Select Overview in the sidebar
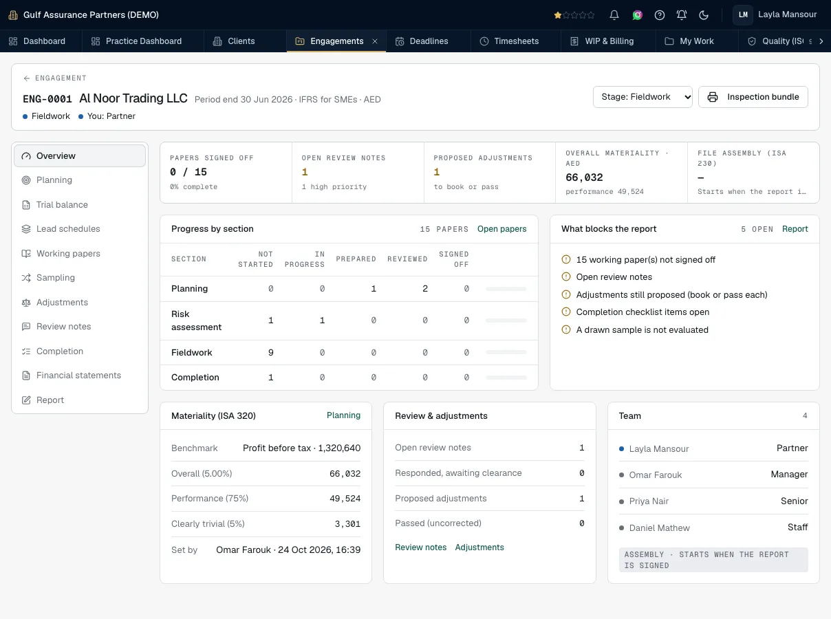 [x=80, y=156]
